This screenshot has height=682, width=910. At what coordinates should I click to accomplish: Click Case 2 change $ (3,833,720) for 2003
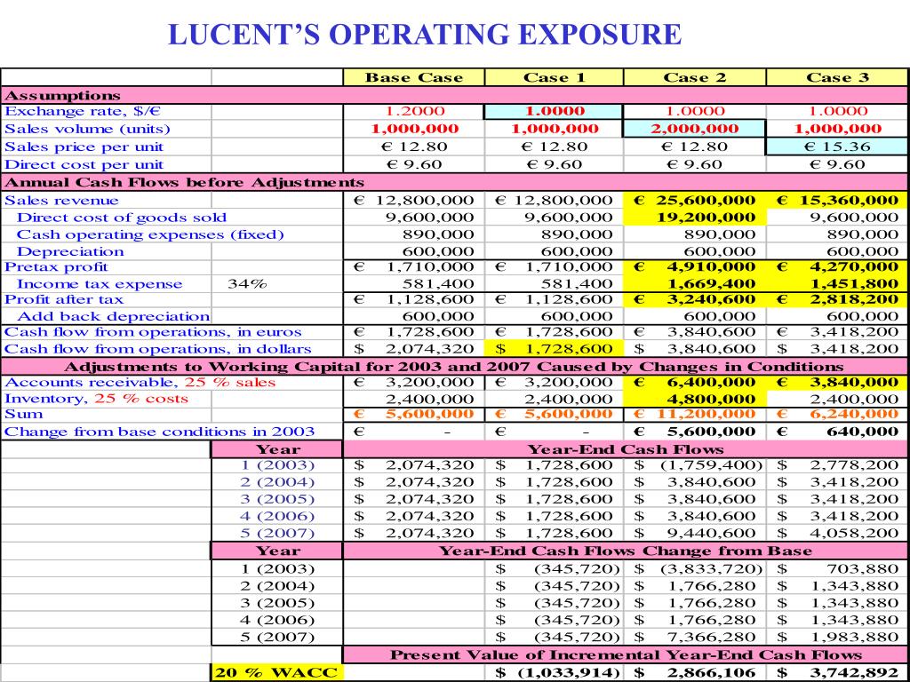695,569
